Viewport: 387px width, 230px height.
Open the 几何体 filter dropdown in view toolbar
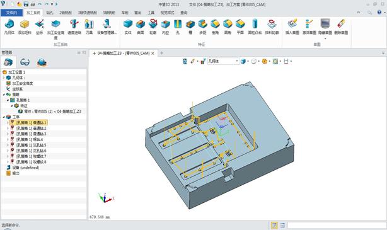tap(237, 61)
